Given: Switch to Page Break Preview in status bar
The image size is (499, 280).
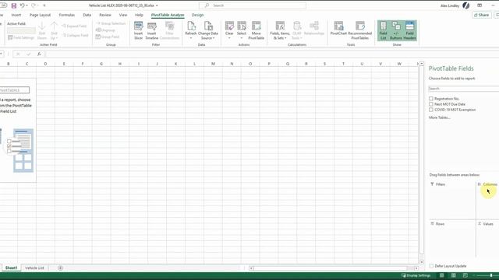Looking at the screenshot, I should pyautogui.click(x=465, y=275).
